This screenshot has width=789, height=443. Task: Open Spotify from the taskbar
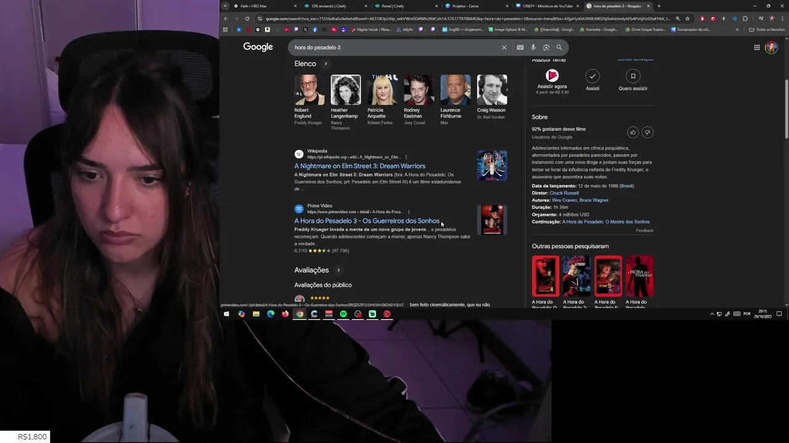343,314
